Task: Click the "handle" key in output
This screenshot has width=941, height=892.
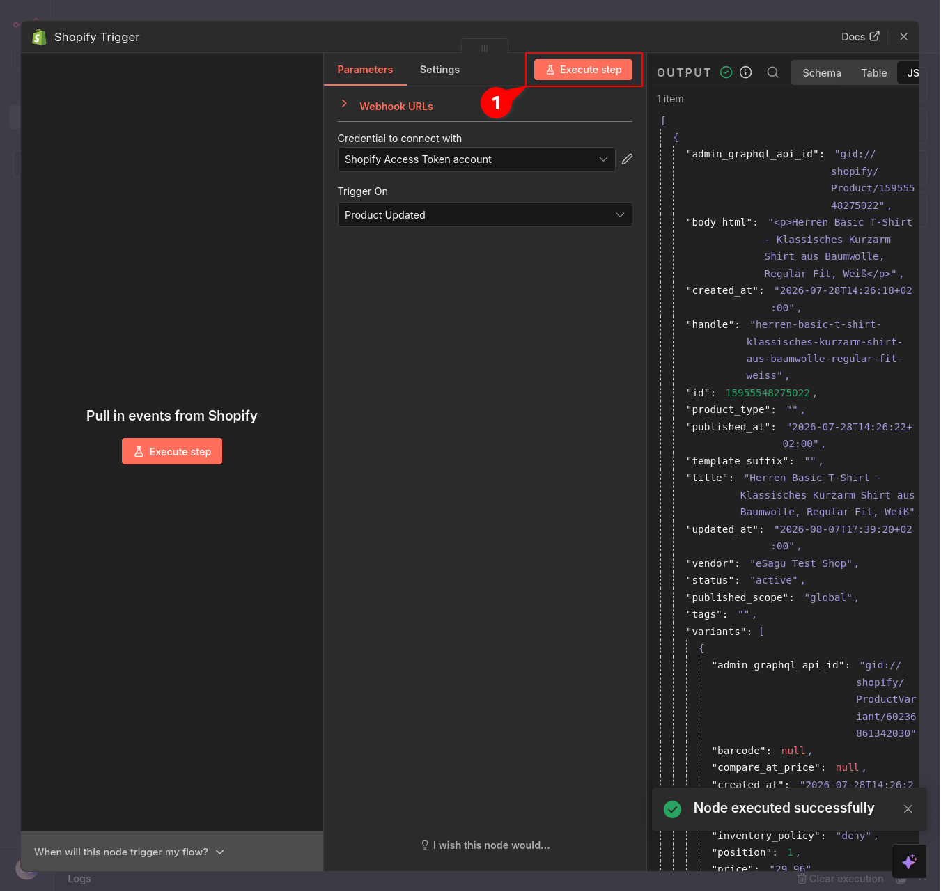Action: click(710, 324)
